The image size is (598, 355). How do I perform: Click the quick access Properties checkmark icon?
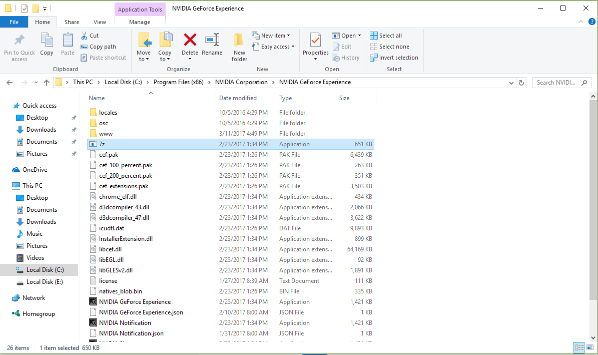[x=25, y=8]
